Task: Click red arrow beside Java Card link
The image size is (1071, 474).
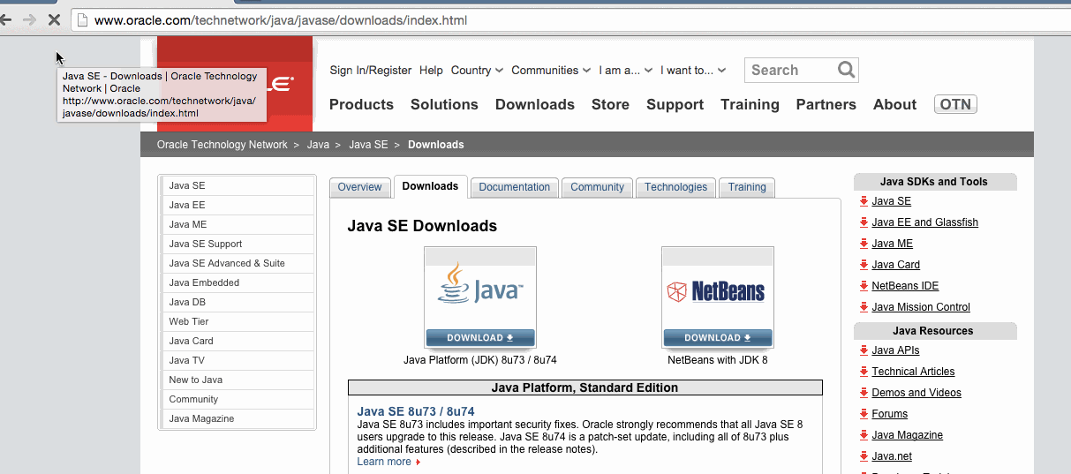Action: coord(864,265)
